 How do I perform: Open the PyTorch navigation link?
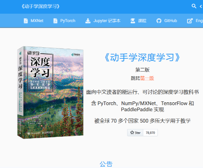coord(64,21)
